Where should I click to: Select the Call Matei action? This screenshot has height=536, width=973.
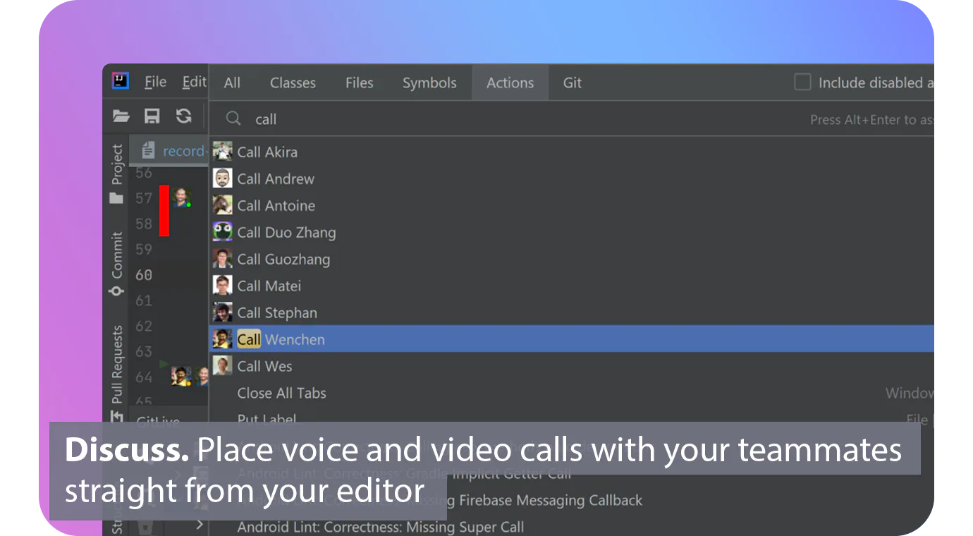(572, 286)
